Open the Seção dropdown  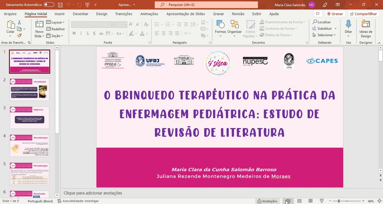point(55,36)
